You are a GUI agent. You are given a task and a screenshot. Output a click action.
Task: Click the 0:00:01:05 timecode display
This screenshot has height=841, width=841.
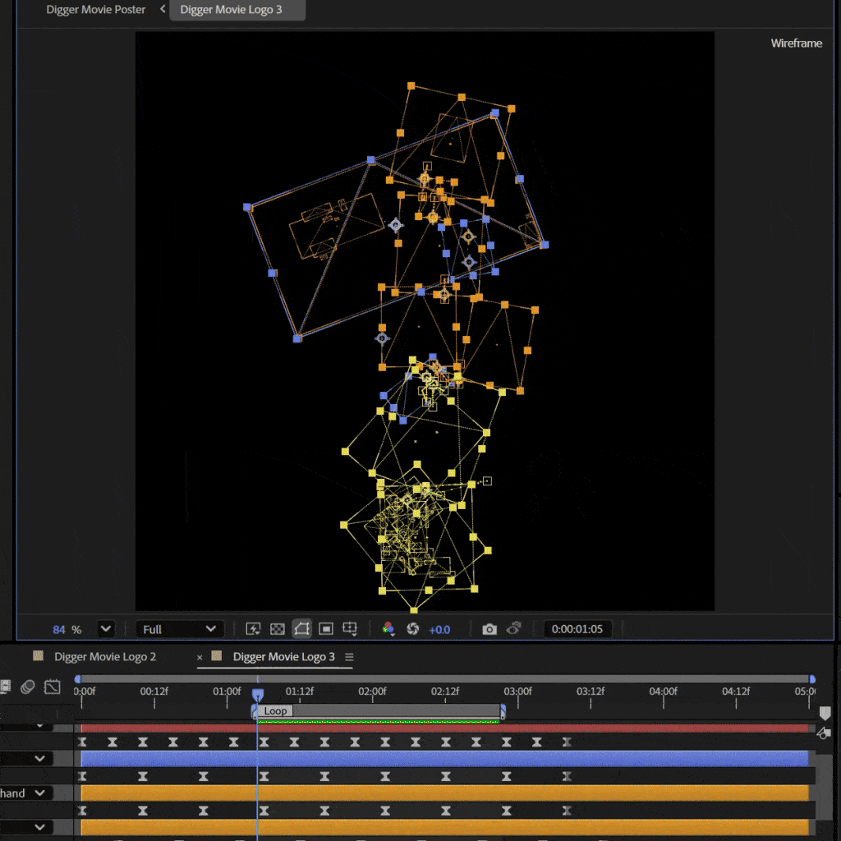577,628
